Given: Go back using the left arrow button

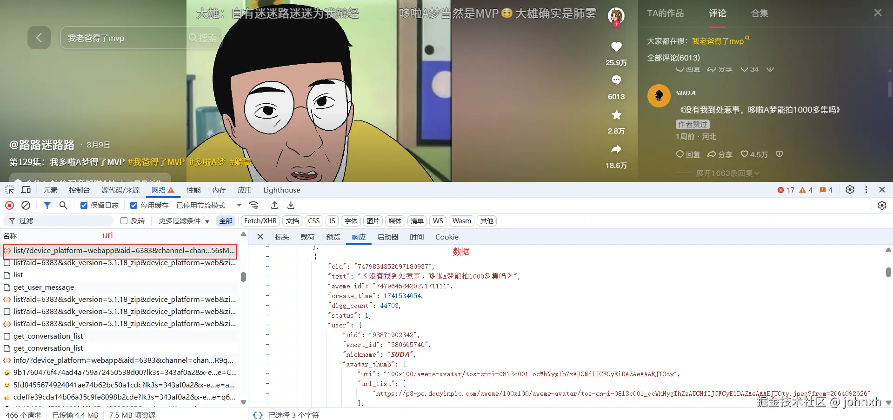Looking at the screenshot, I should [39, 38].
